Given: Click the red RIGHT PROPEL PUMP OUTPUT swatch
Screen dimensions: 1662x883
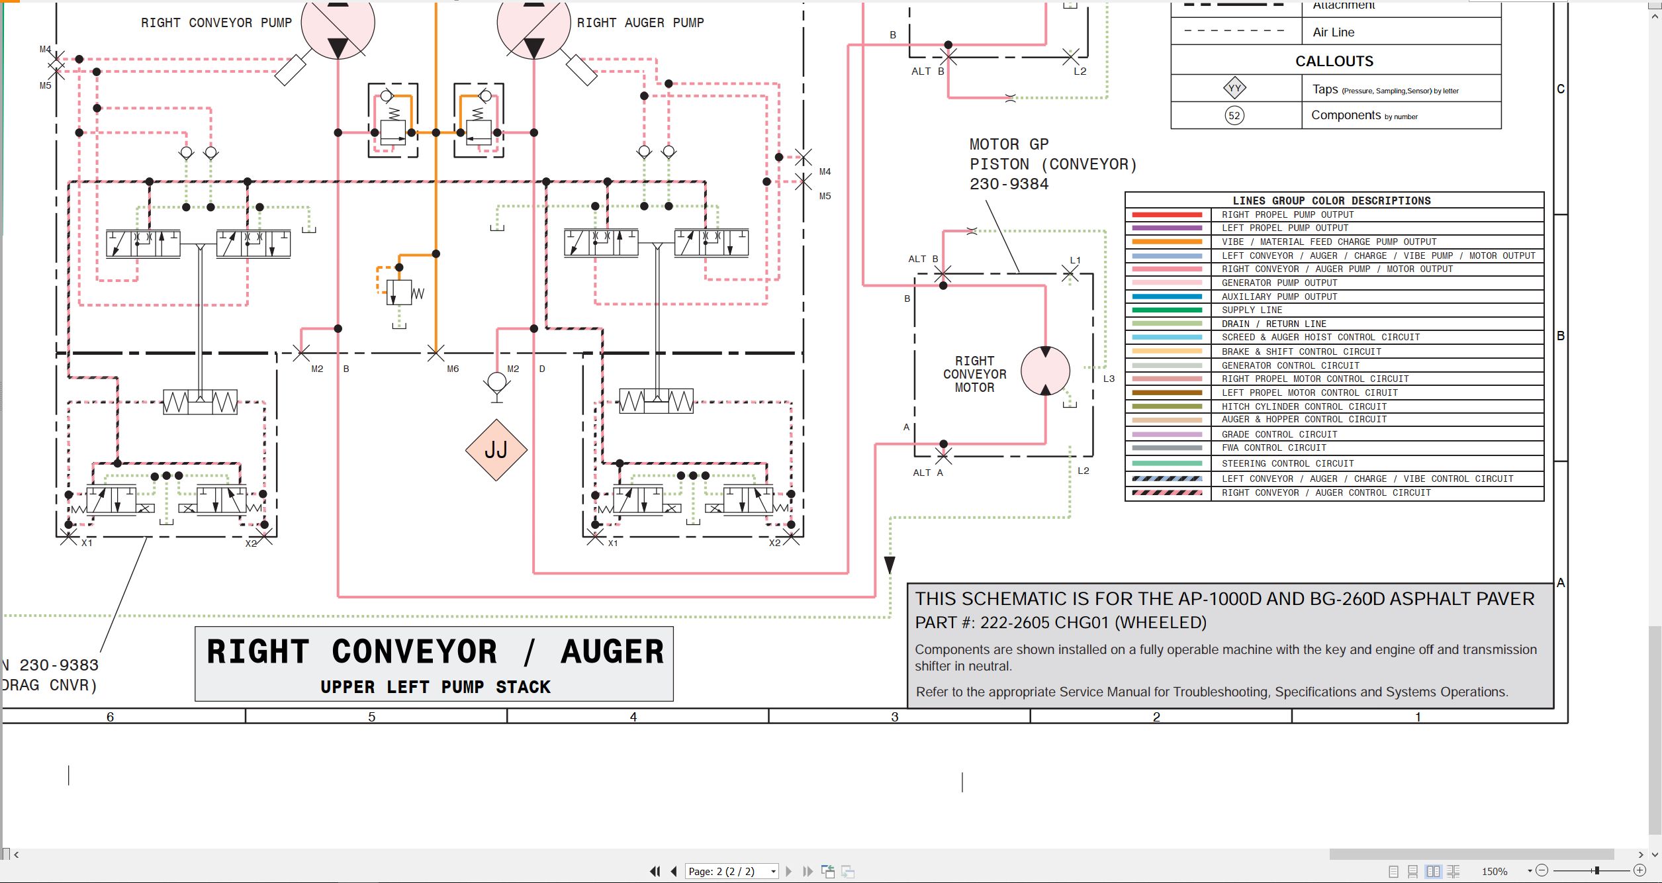Looking at the screenshot, I should (1167, 214).
